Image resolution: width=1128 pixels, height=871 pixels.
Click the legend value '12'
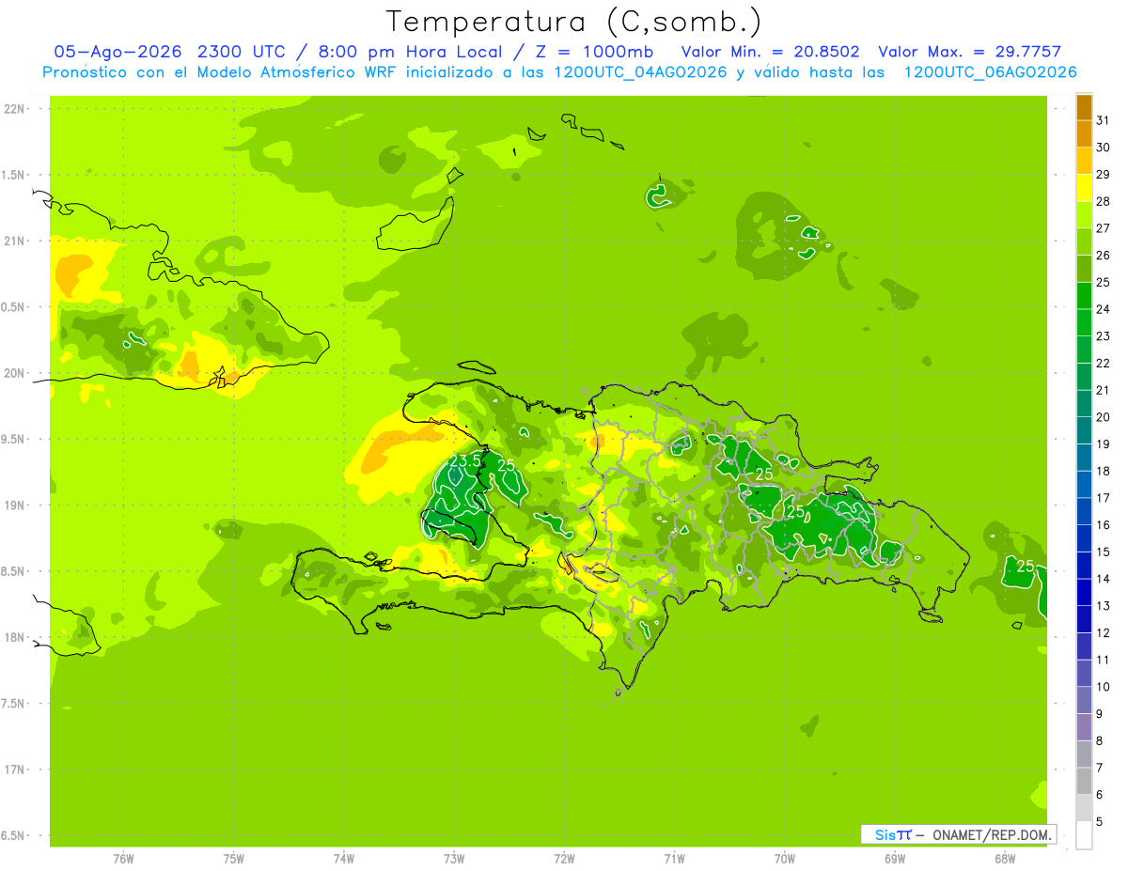click(x=1104, y=632)
